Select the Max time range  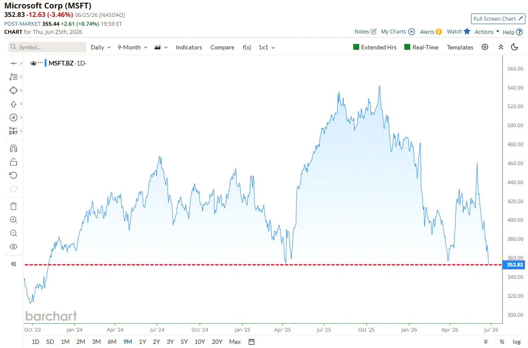coord(235,341)
